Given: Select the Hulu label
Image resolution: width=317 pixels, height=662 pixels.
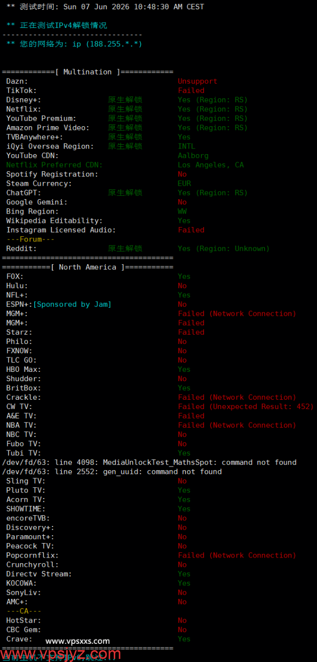Looking at the screenshot, I should (x=17, y=286).
